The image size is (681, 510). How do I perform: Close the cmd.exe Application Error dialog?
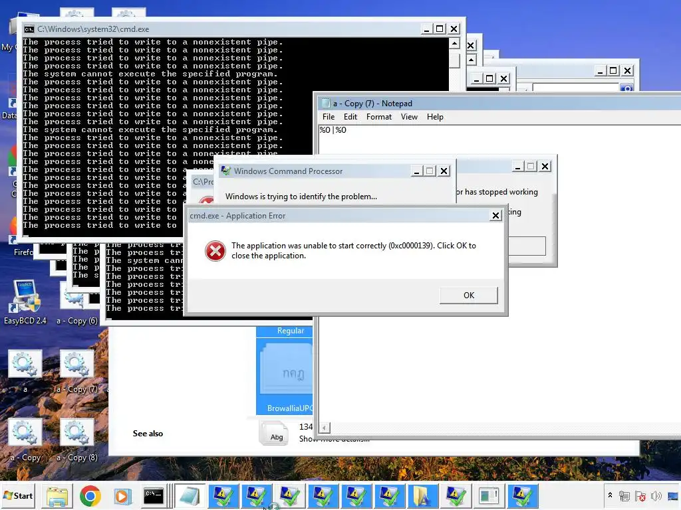point(495,216)
